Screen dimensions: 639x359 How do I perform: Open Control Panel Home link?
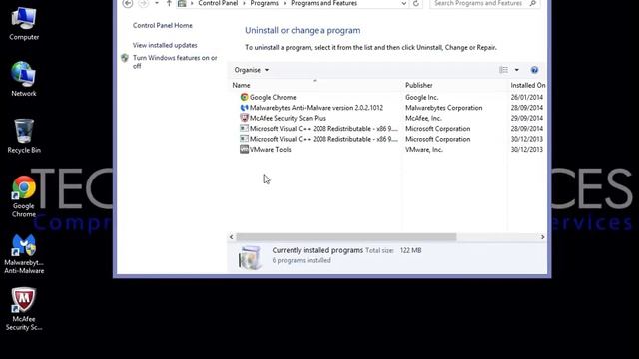[162, 25]
